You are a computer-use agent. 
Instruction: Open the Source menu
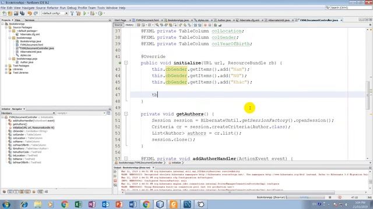click(x=41, y=8)
